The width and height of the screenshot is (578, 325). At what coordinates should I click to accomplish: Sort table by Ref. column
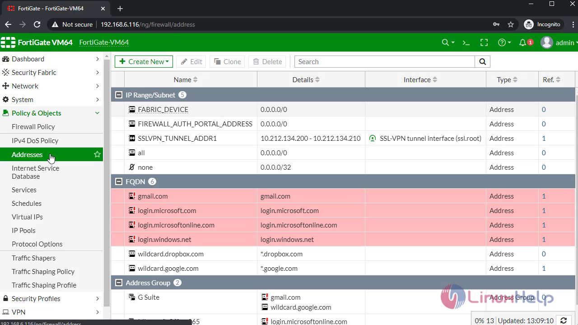551,79
